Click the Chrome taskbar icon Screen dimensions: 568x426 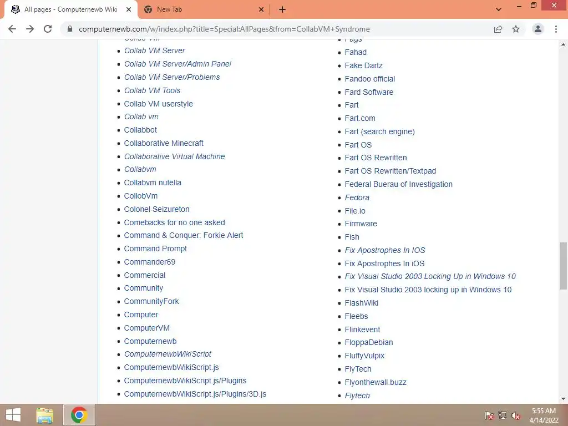(79, 415)
